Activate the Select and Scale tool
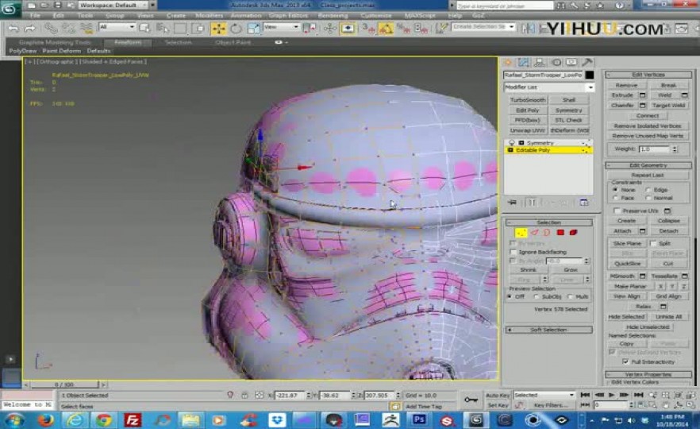Image resolution: width=700 pixels, height=429 pixels. 253,29
